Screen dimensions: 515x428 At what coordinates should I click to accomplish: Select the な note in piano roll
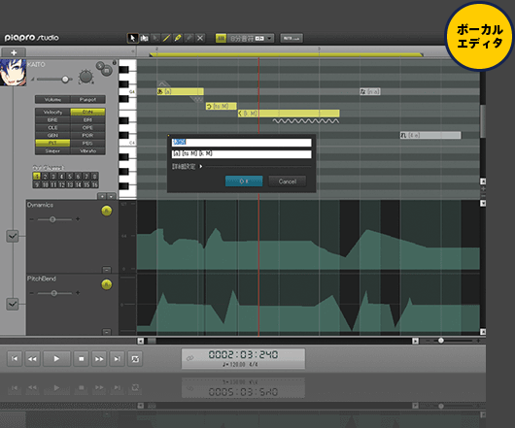(370, 91)
